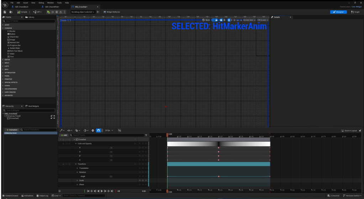Click the green Play simulation button

(49, 12)
